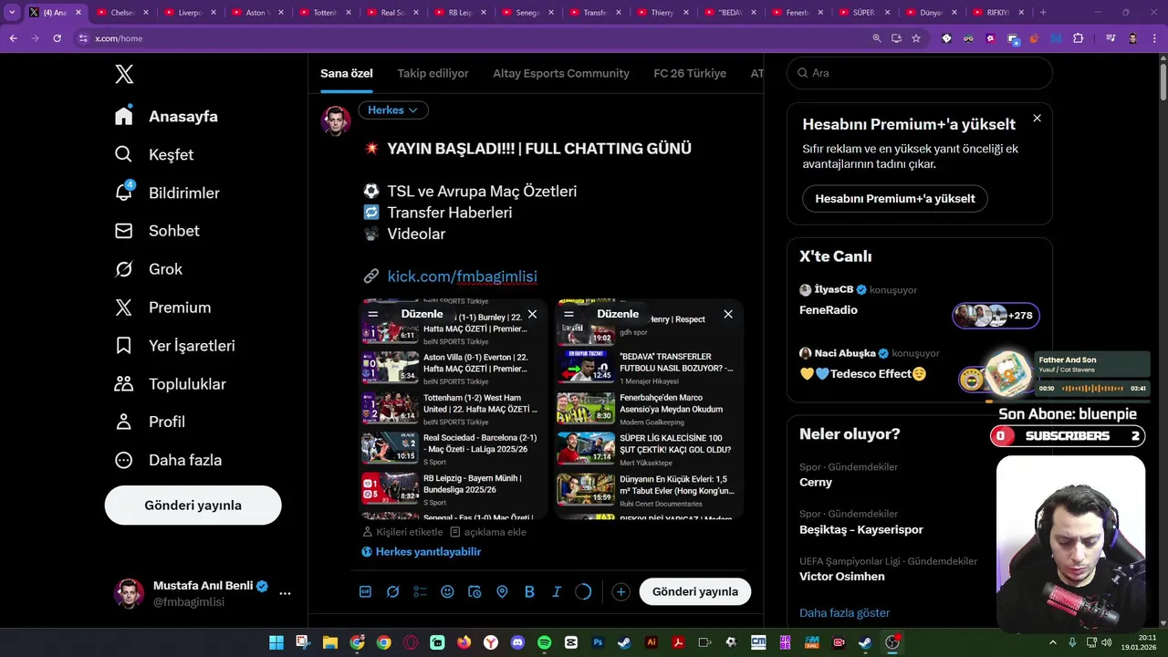
Task: Open Topluluklar communities page
Action: pos(170,384)
